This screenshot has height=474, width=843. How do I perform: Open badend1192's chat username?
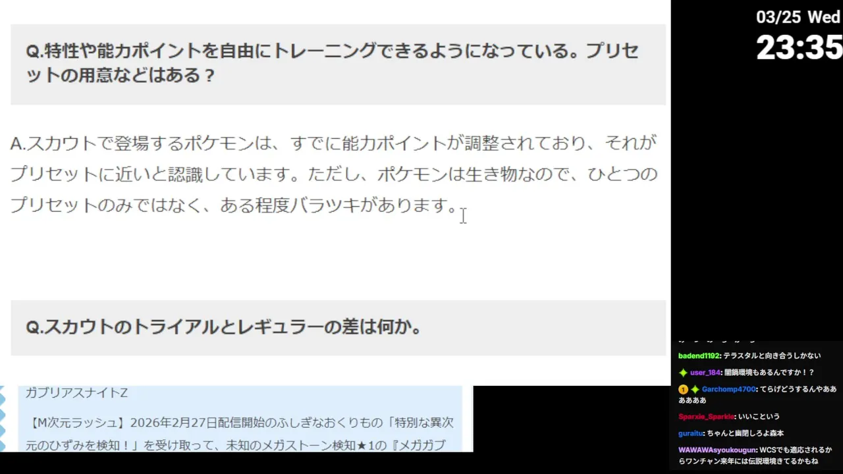[699, 355]
